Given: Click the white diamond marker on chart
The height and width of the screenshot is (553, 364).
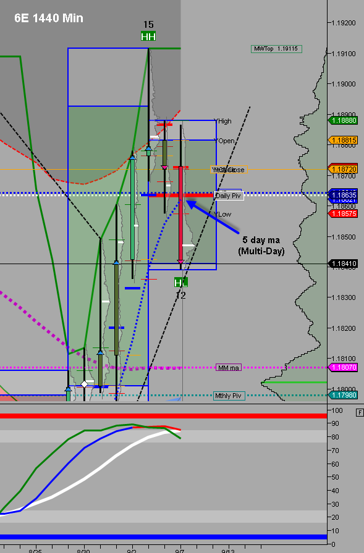Looking at the screenshot, I should [x=85, y=384].
